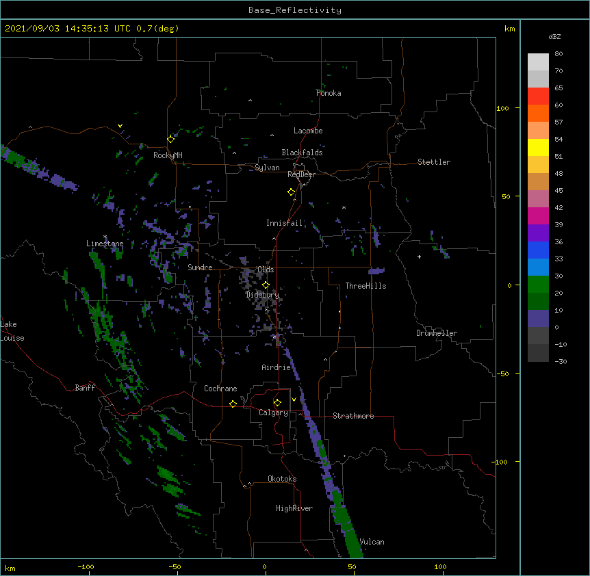Click the RedDeer city label

301,174
